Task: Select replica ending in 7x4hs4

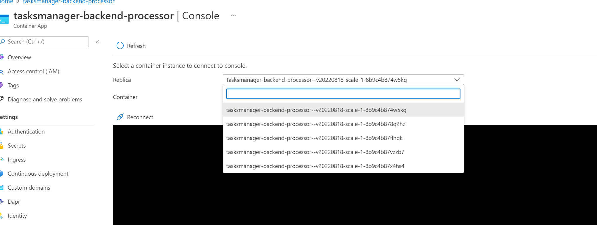Action: [315, 166]
